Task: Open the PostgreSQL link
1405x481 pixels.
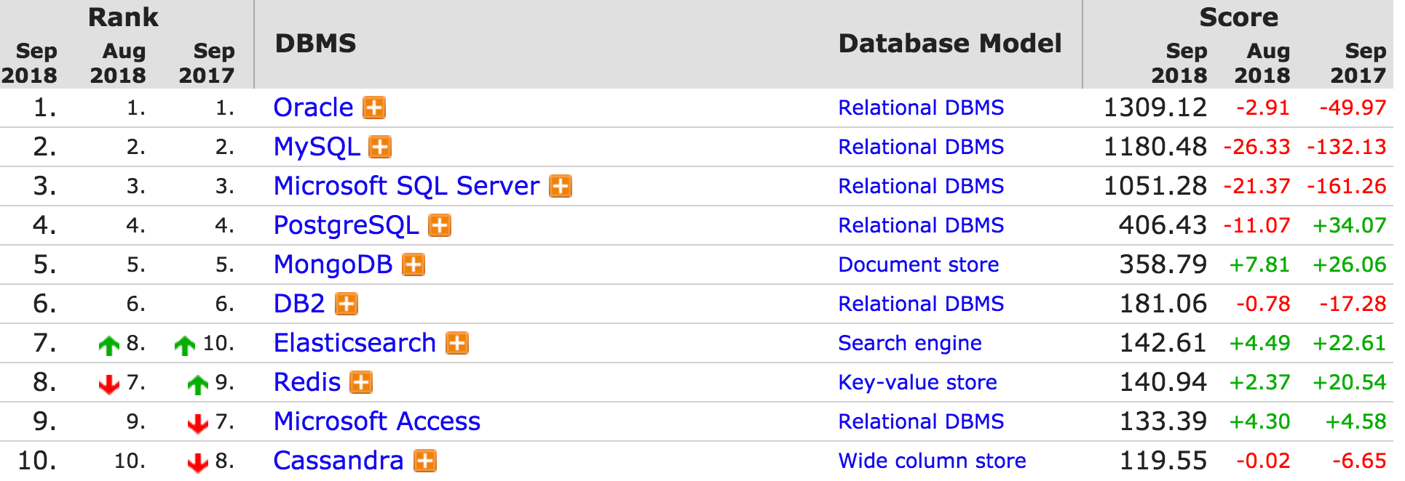Action: point(347,225)
